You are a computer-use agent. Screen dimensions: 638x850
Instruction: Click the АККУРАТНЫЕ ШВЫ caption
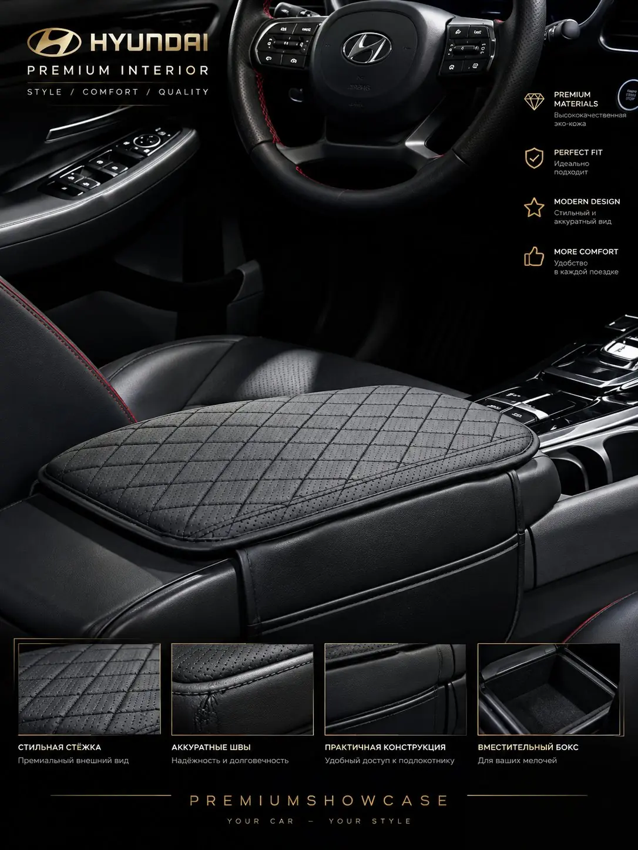(211, 747)
